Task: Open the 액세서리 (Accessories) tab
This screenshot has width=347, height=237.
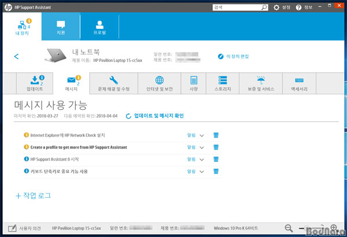Action: [299, 83]
